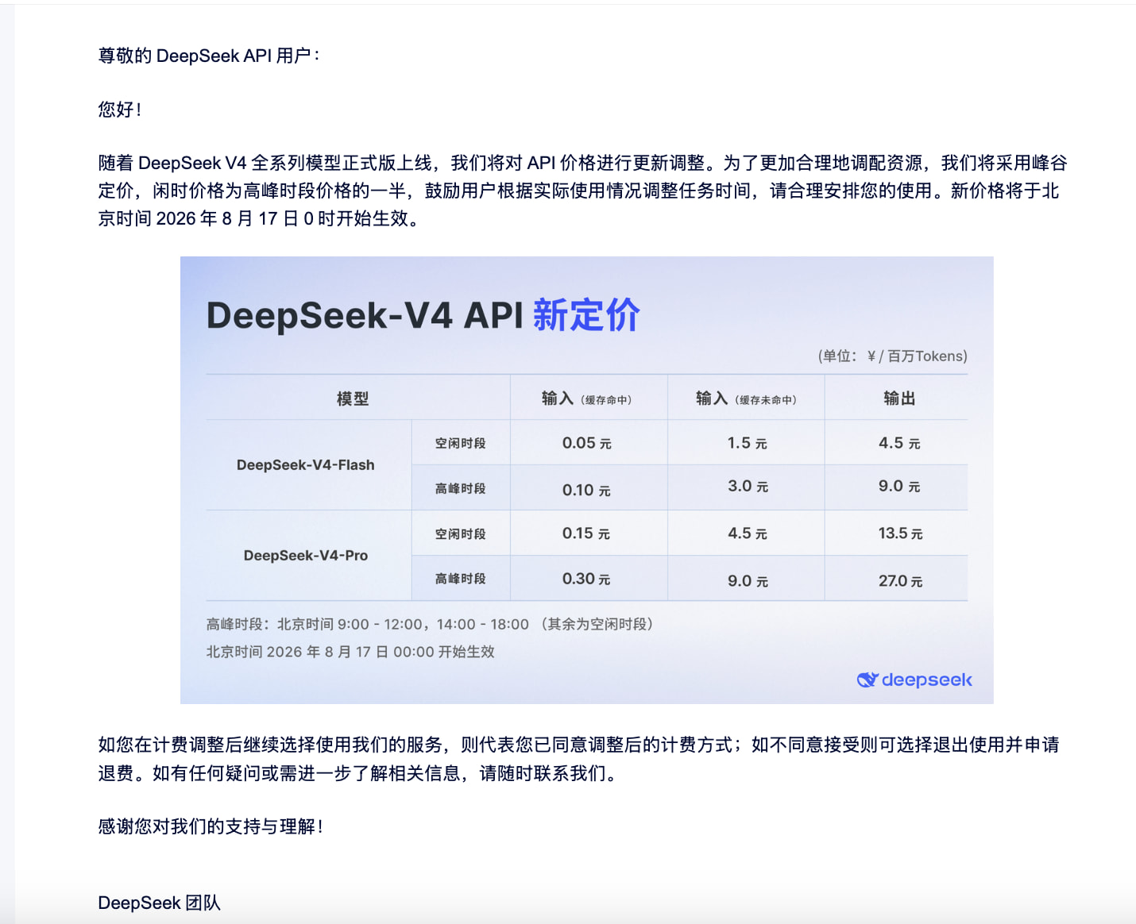
Task: Click the "0.30 元" price cell
Action: (586, 579)
